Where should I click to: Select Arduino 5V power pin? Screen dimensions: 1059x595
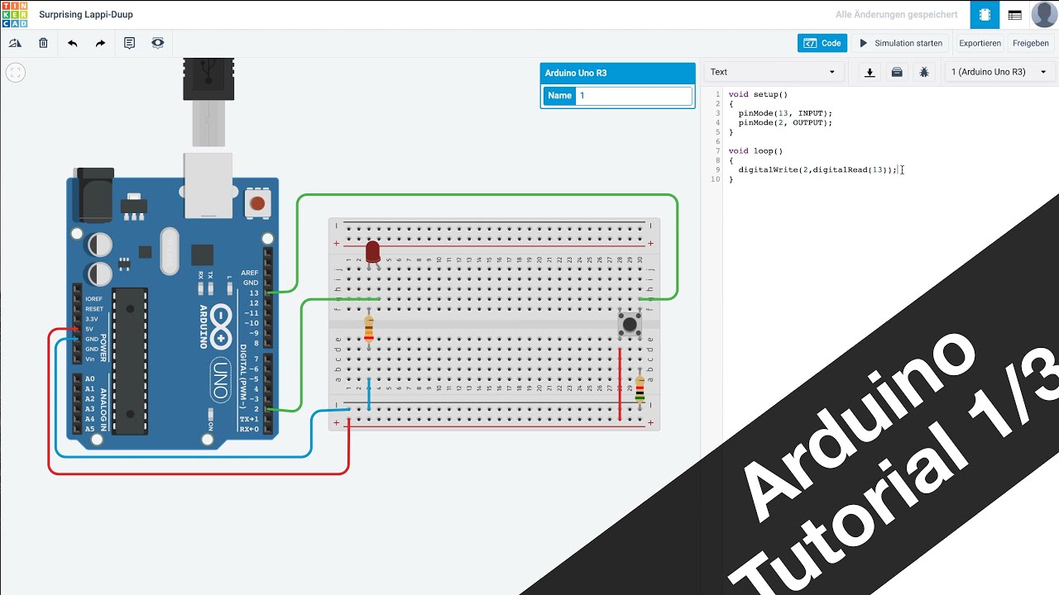click(78, 329)
